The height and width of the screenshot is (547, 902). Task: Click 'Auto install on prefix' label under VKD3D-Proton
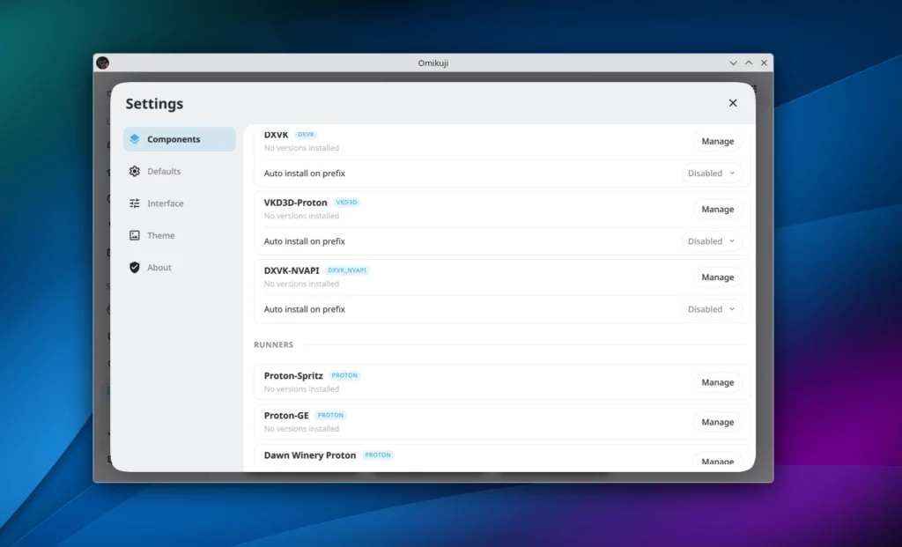tap(304, 241)
